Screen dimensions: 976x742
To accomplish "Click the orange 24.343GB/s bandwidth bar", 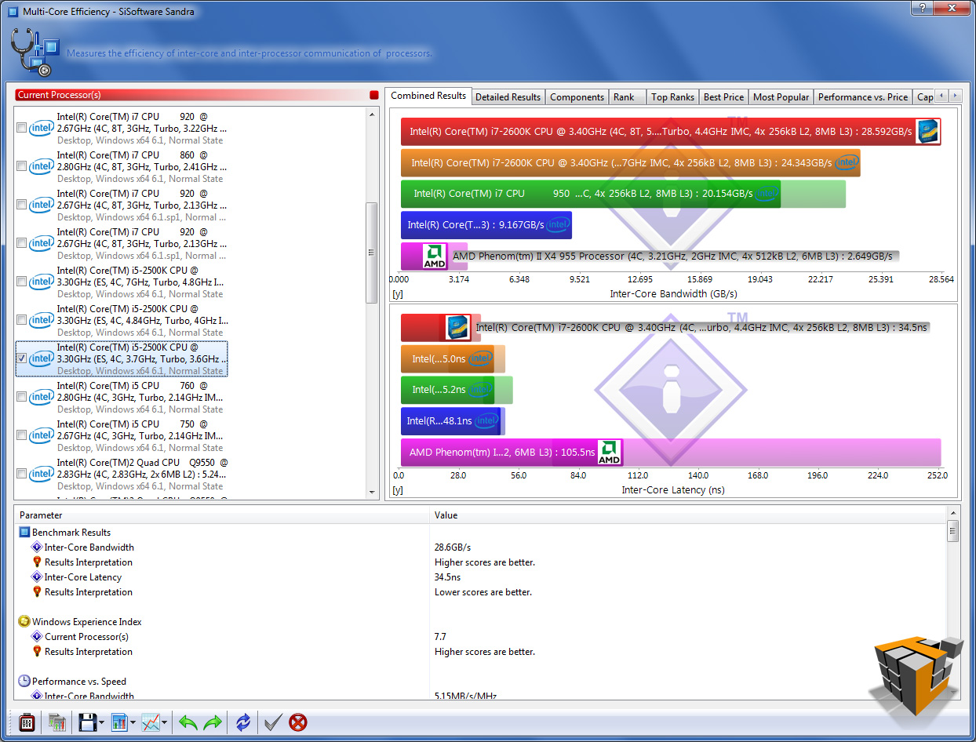I will point(630,162).
